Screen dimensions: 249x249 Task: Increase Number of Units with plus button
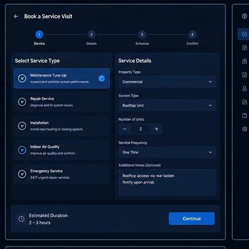point(157,129)
